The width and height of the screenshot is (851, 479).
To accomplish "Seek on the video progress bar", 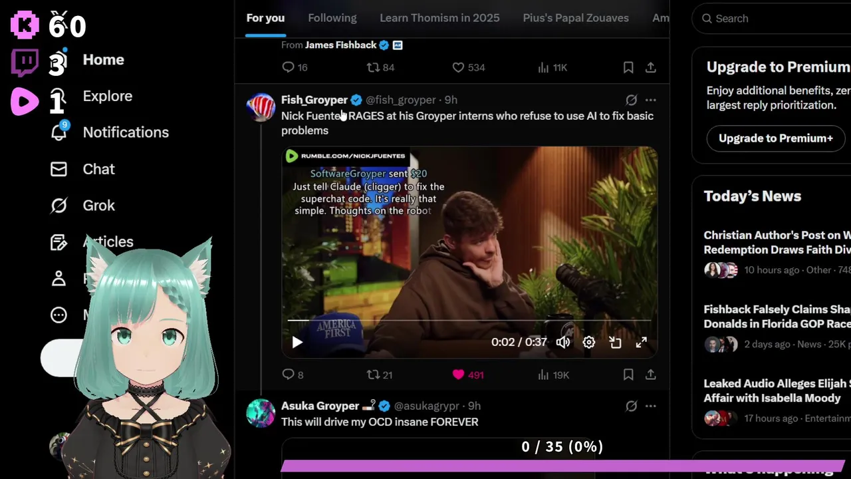I will [x=469, y=320].
